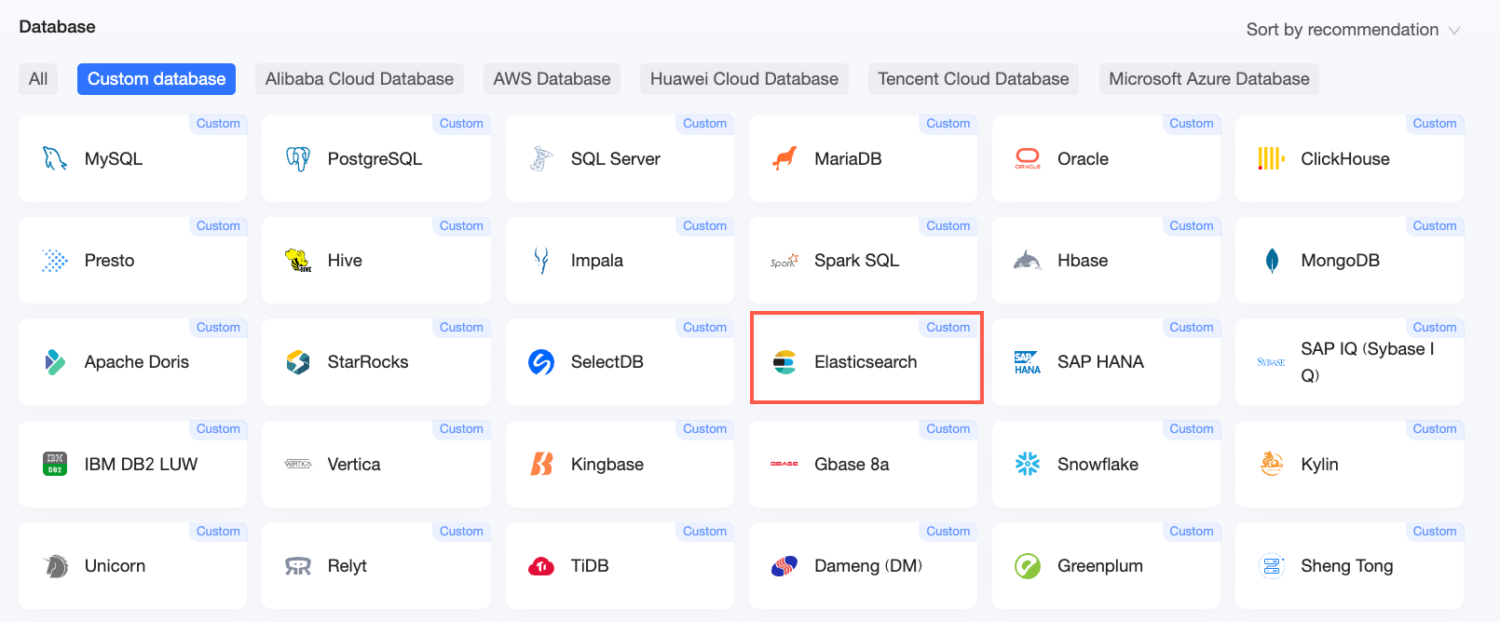The image size is (1500, 622).
Task: Click the IBM DB2 green icon
Action: (x=55, y=464)
